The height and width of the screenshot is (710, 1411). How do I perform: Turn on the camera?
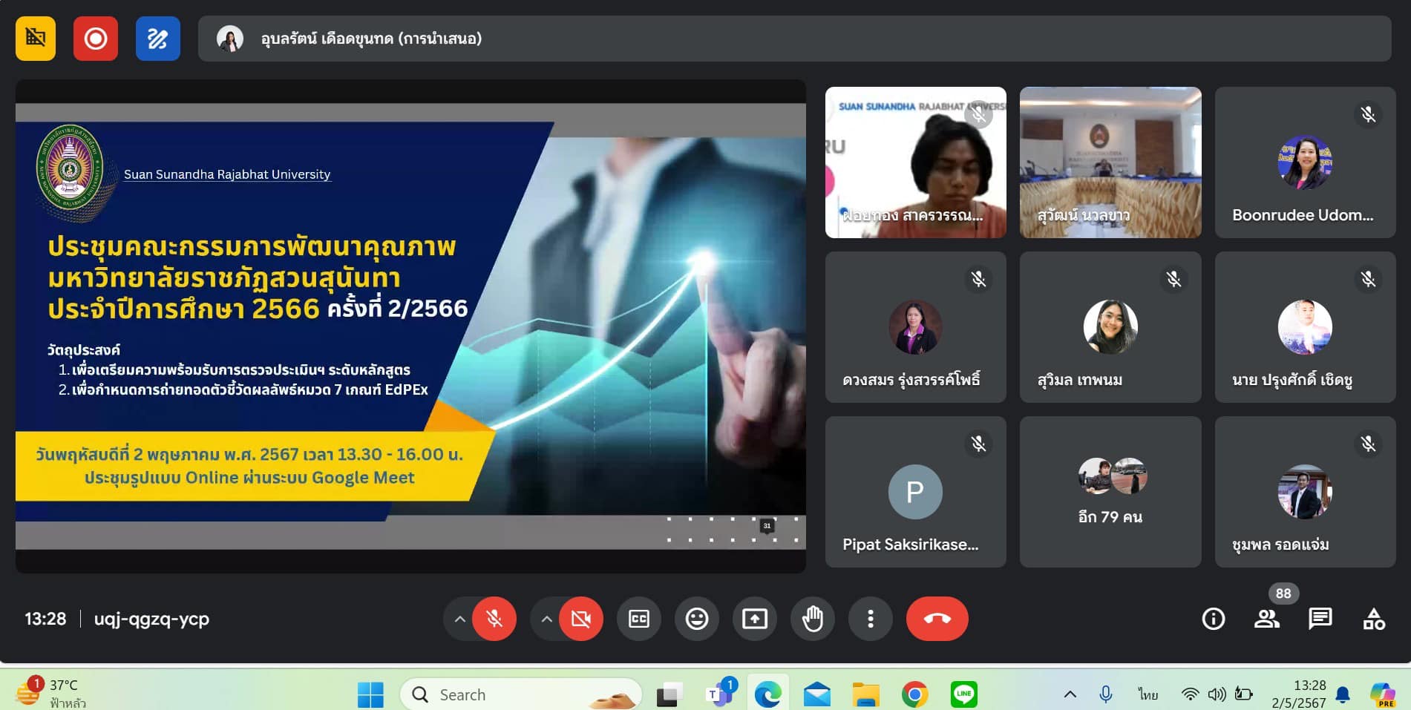(581, 619)
